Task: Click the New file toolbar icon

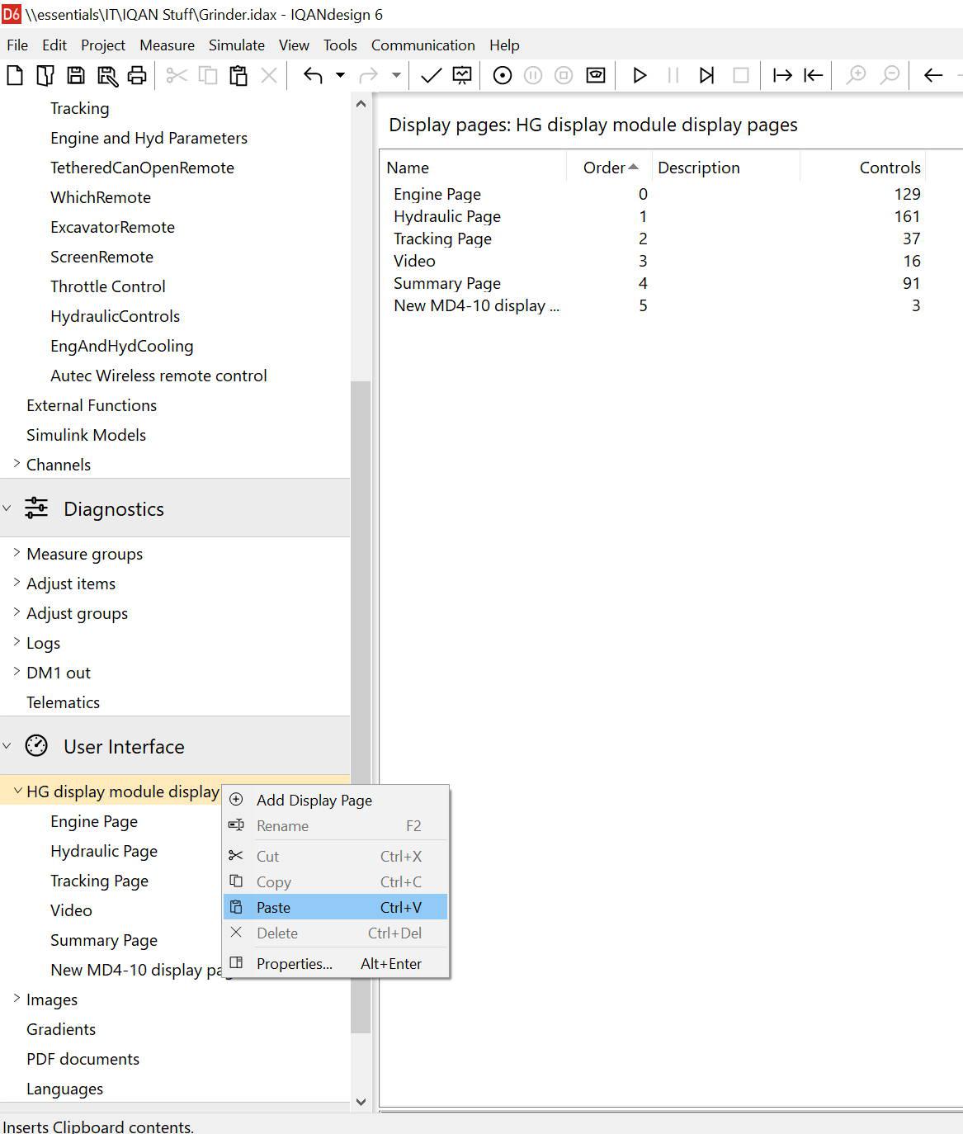Action: (15, 76)
